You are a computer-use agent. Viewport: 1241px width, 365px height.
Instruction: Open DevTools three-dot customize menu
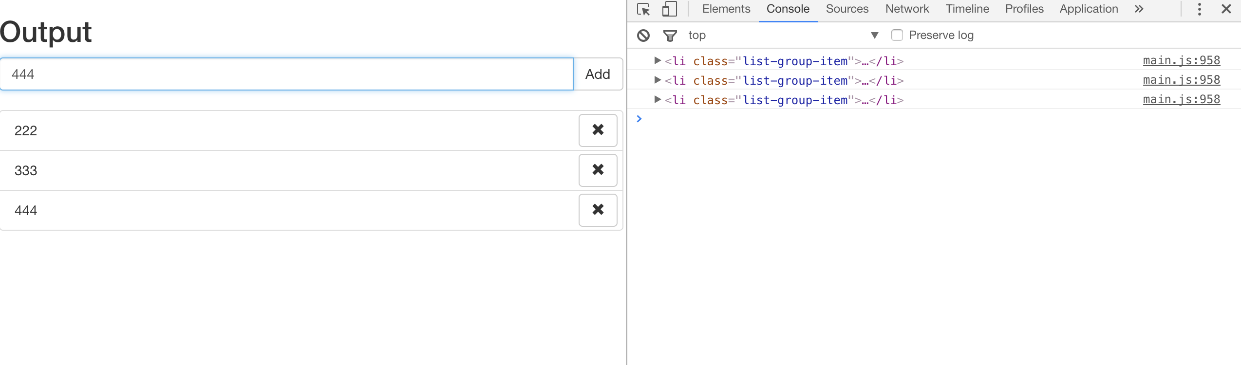[x=1199, y=9]
